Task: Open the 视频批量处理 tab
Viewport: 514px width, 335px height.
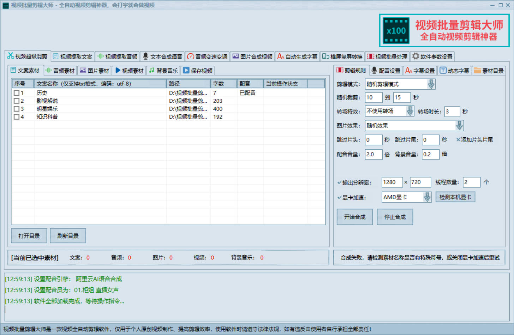Action: (x=388, y=56)
